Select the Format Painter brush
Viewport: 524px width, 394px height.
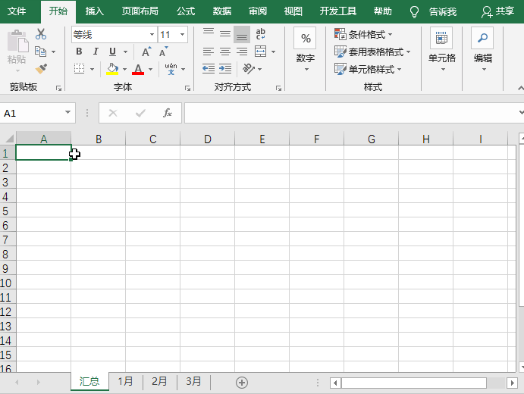[41, 69]
